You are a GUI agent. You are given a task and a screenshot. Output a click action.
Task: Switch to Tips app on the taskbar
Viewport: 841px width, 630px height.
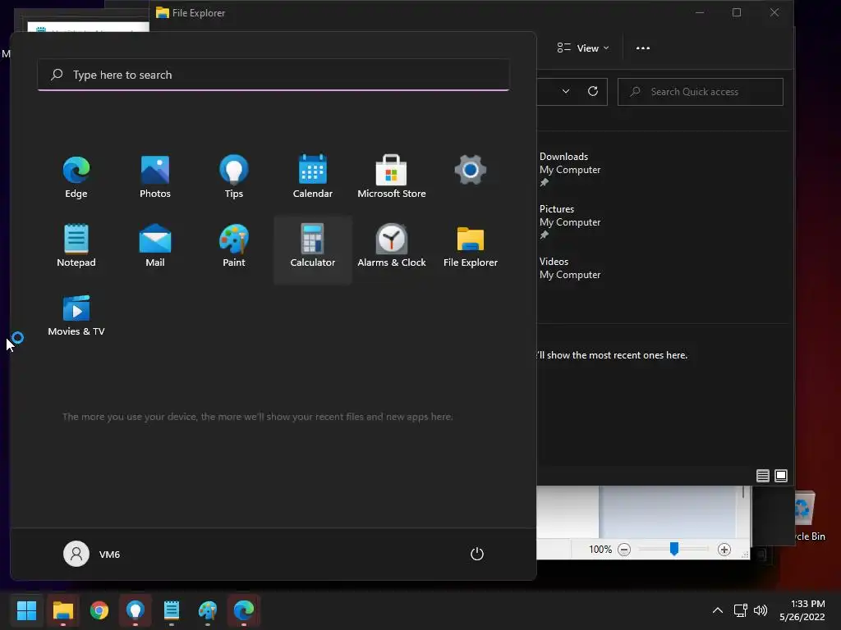pos(136,610)
